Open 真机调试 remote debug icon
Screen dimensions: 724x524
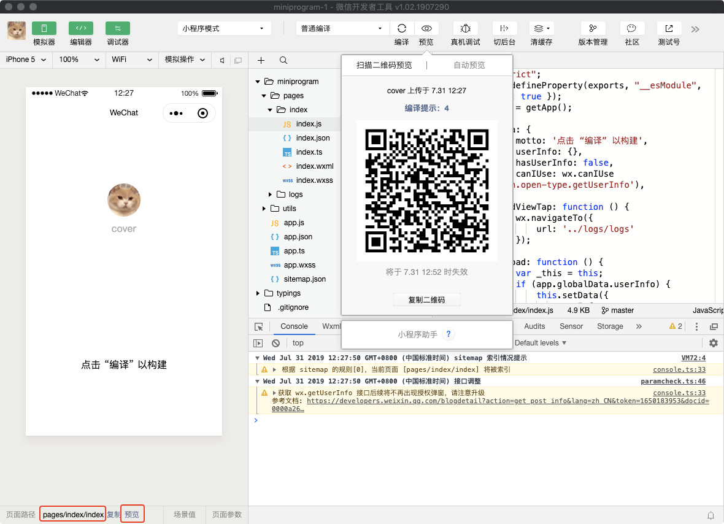pos(466,29)
